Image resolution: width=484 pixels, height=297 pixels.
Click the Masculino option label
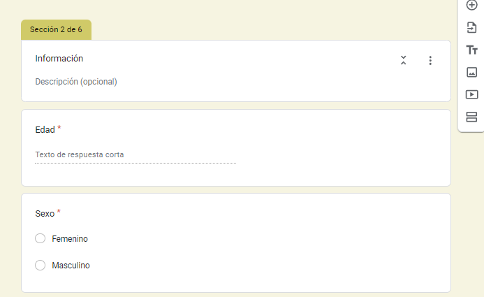[x=71, y=266]
